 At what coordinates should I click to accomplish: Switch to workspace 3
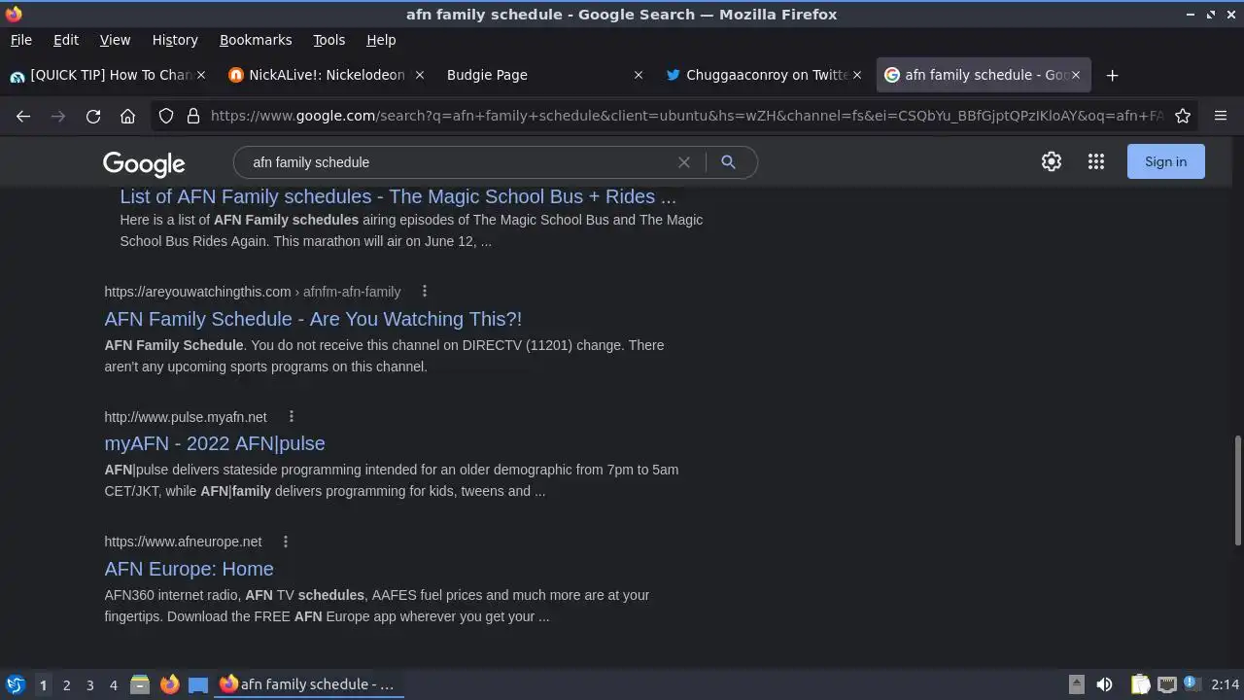pos(89,685)
